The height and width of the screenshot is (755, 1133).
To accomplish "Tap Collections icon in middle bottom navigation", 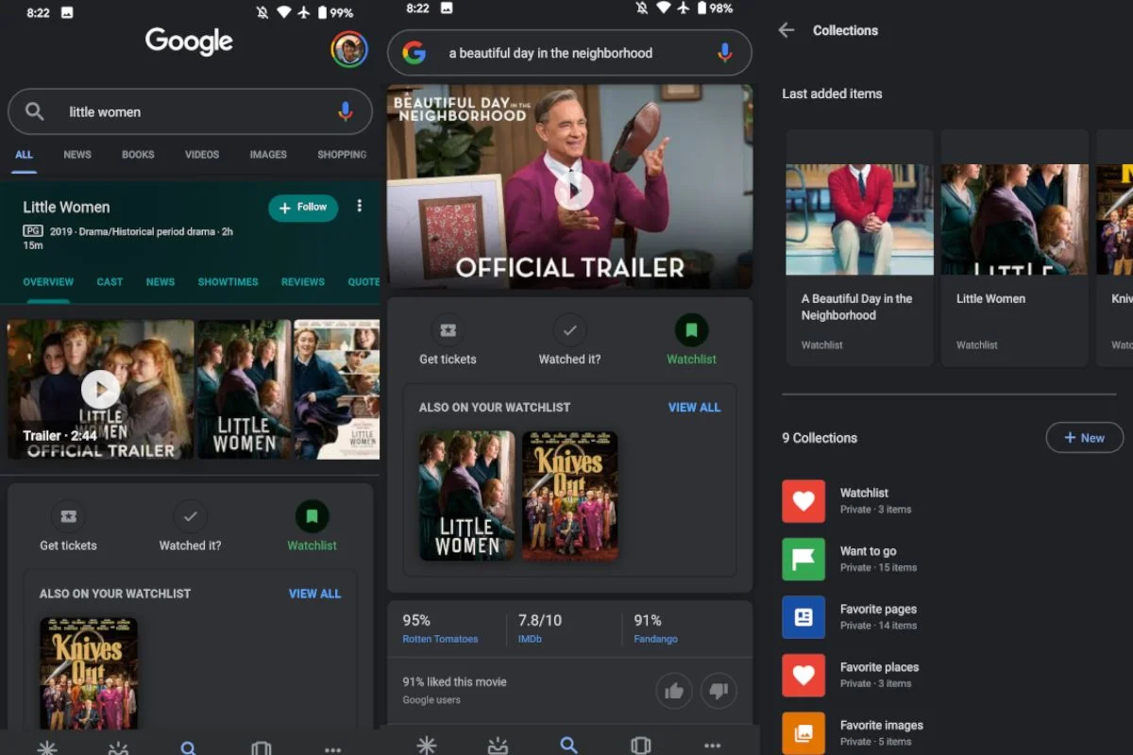I will pyautogui.click(x=640, y=745).
